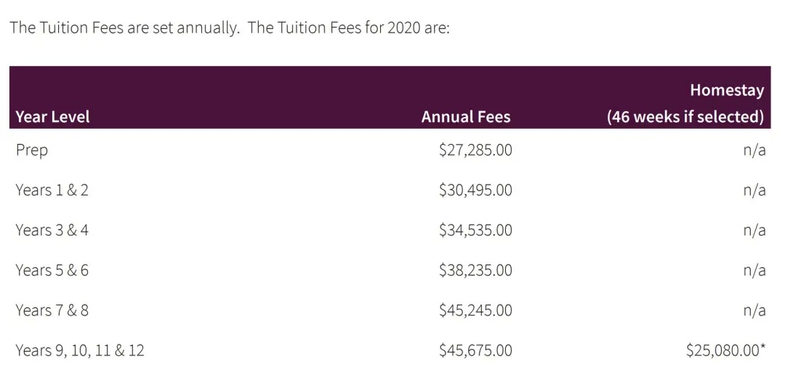Click the Year Level column header

point(52,117)
